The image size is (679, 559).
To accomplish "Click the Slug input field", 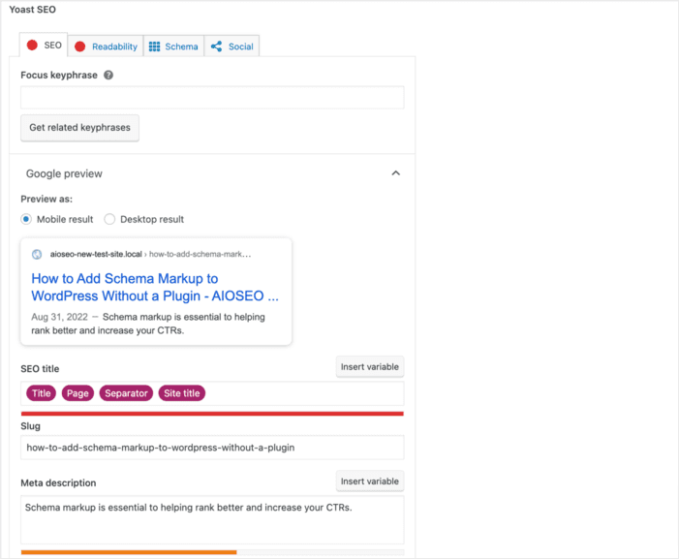I will [212, 448].
